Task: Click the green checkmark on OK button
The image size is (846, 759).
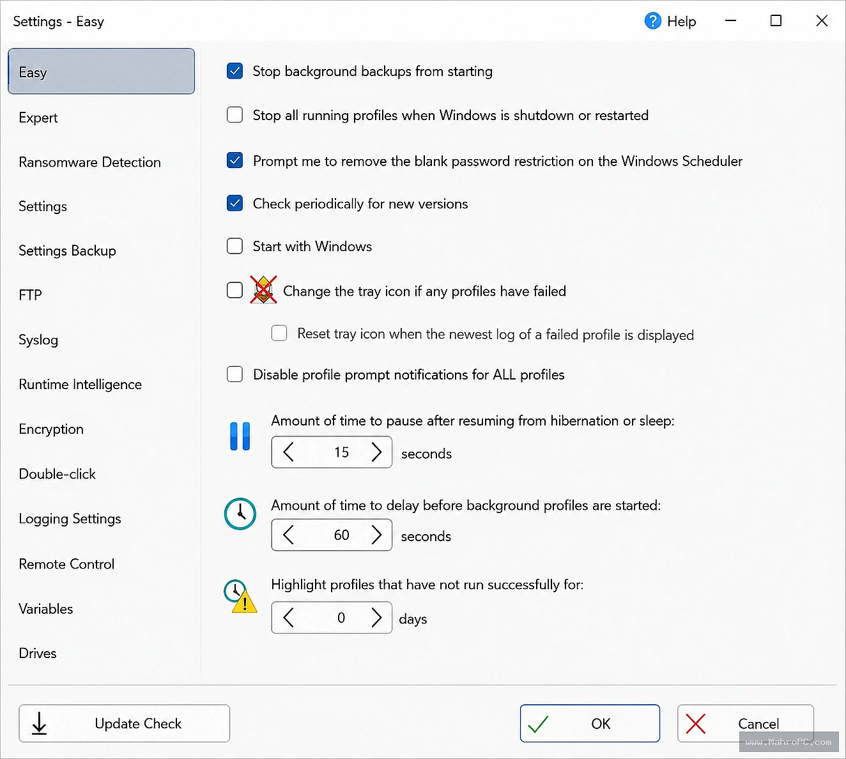Action: tap(538, 724)
